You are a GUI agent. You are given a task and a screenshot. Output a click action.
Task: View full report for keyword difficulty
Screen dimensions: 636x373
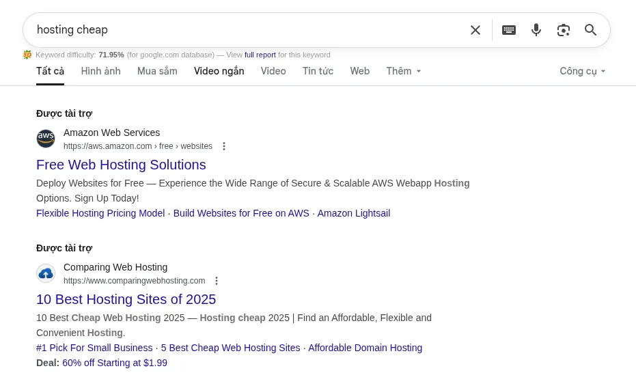(260, 55)
